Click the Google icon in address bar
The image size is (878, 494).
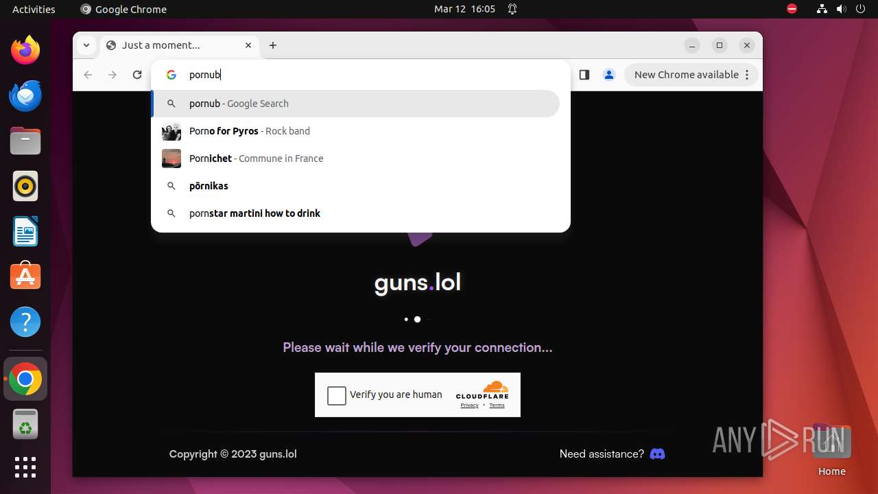pyautogui.click(x=171, y=75)
